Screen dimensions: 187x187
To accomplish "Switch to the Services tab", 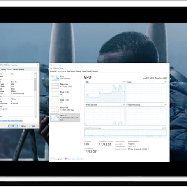I will point(95,71).
